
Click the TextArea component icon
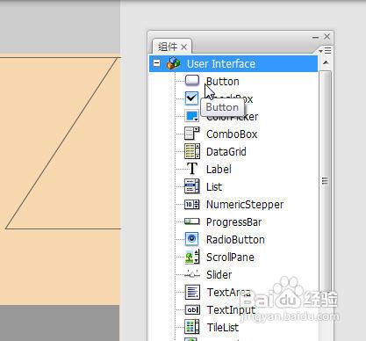pos(192,292)
